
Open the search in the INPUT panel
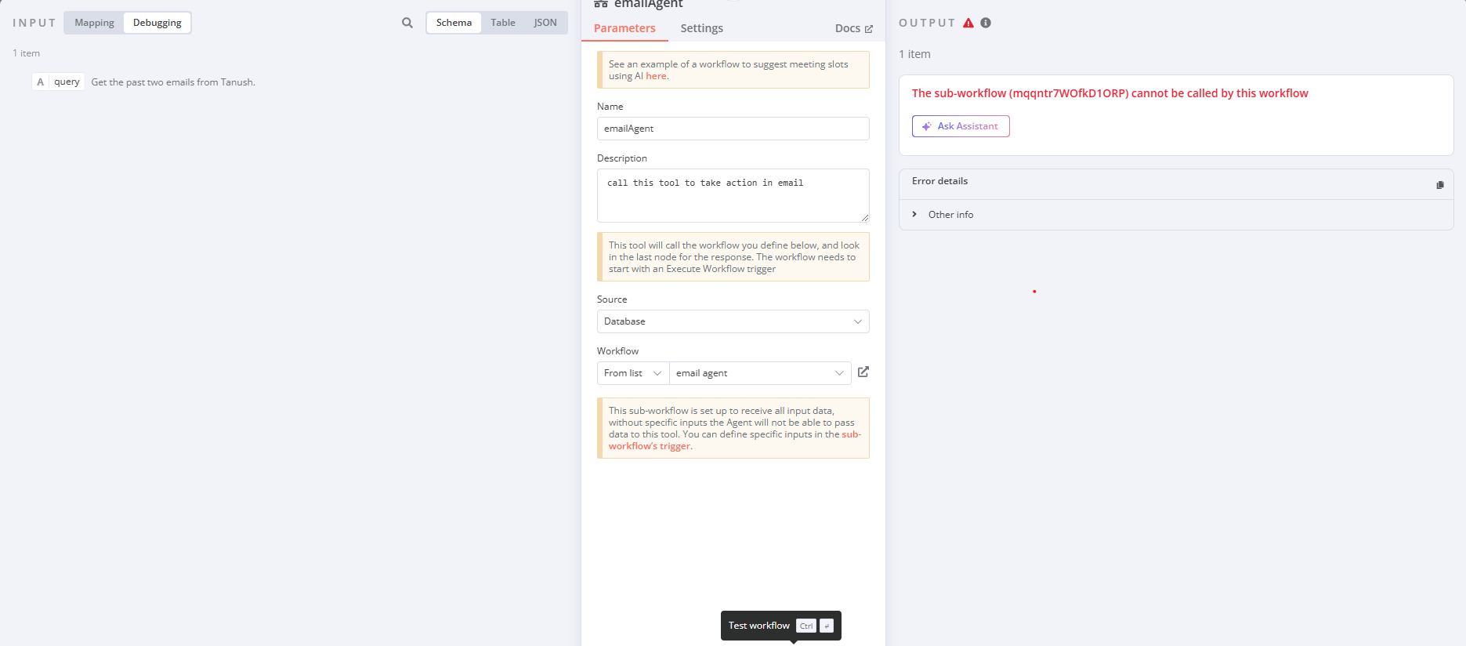click(407, 23)
